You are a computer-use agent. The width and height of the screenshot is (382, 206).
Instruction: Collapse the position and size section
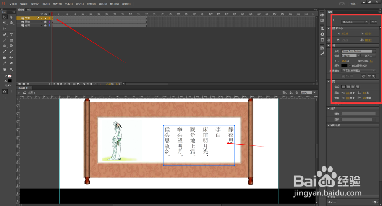tap(329, 28)
